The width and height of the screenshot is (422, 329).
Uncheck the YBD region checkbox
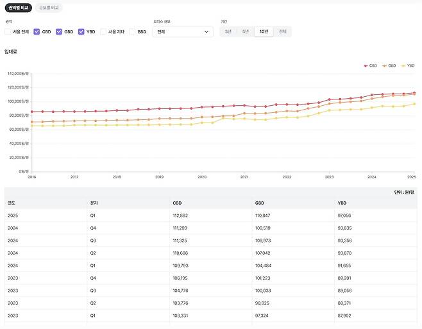(81, 31)
